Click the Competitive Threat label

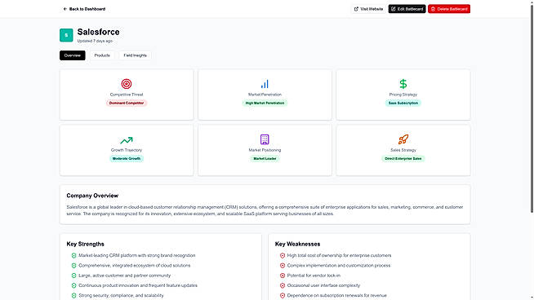pyautogui.click(x=127, y=95)
